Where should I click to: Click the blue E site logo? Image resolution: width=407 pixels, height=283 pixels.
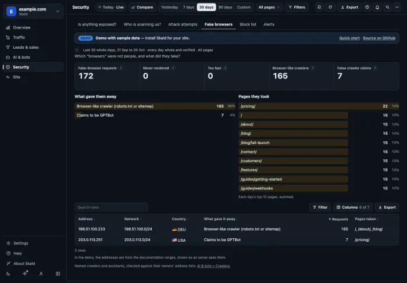(11, 12)
